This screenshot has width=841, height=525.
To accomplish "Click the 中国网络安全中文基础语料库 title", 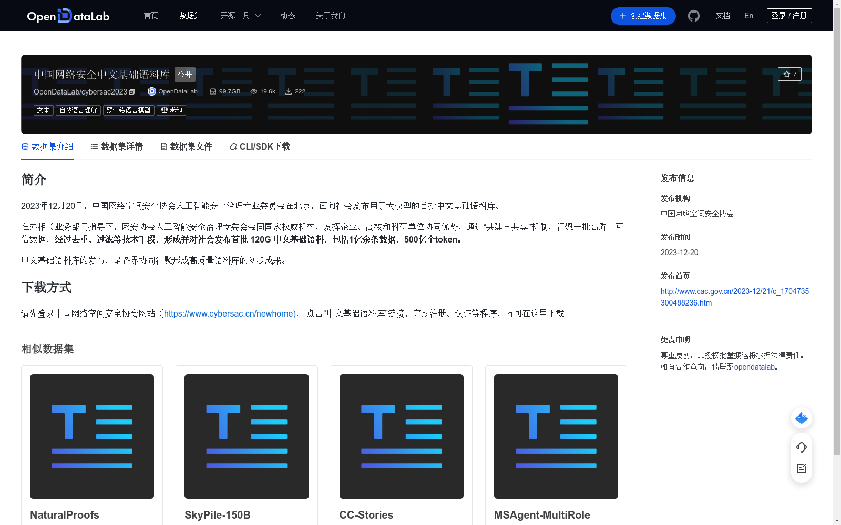I will point(102,75).
